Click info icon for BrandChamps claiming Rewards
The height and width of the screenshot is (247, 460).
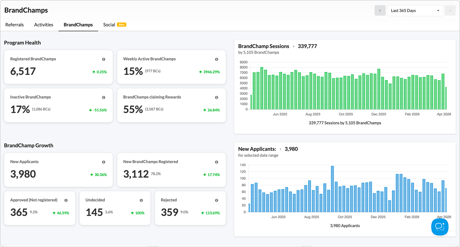click(x=217, y=98)
